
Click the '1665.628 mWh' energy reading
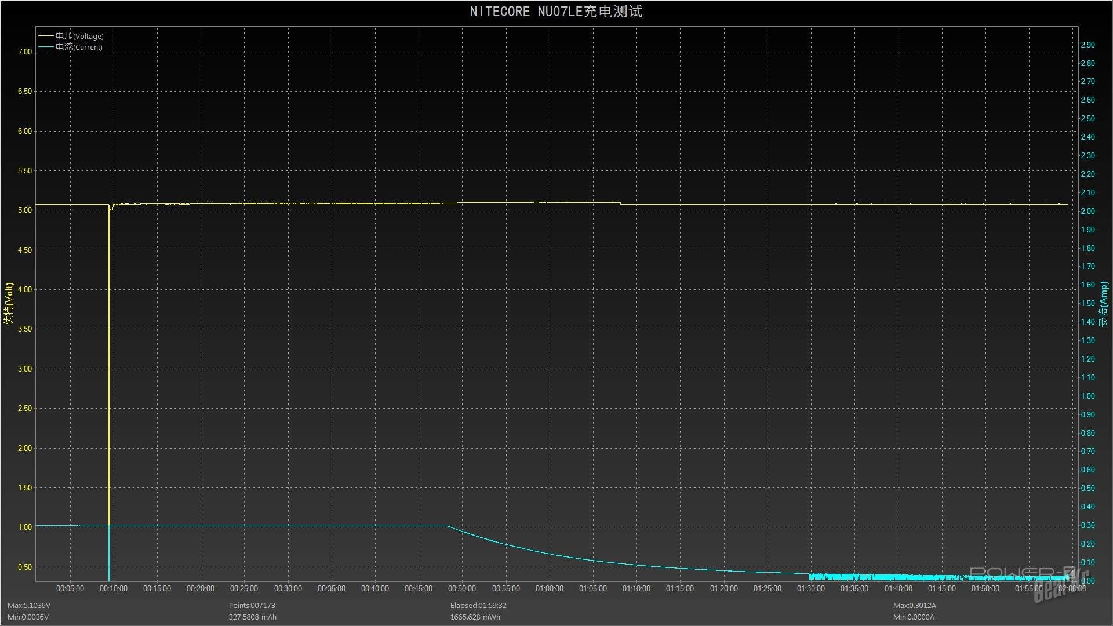(x=475, y=617)
